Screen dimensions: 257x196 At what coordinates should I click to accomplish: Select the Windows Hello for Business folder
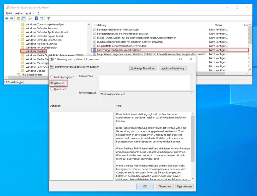[41, 44]
